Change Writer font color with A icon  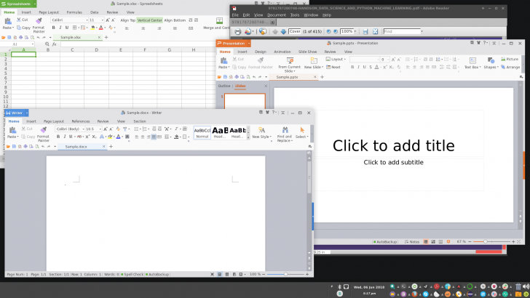pyautogui.click(x=118, y=137)
